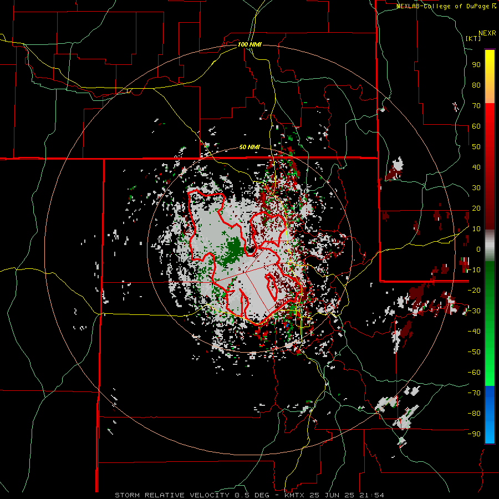Select the positive 50 legend value
The height and width of the screenshot is (499, 499).
476,147
